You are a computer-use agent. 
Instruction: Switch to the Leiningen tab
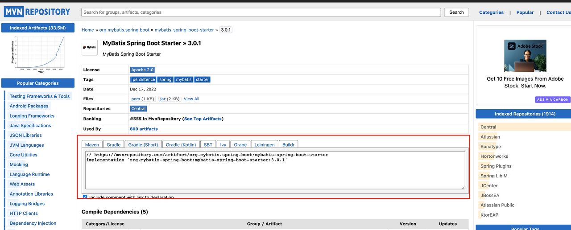[265, 144]
